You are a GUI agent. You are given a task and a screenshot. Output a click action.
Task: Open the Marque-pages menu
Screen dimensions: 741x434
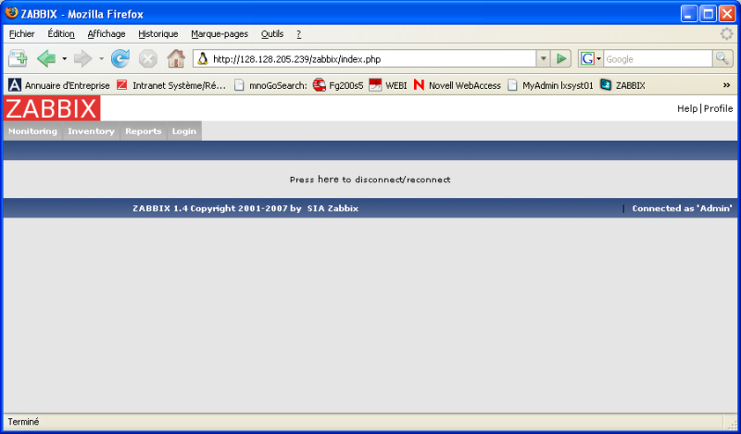point(220,34)
